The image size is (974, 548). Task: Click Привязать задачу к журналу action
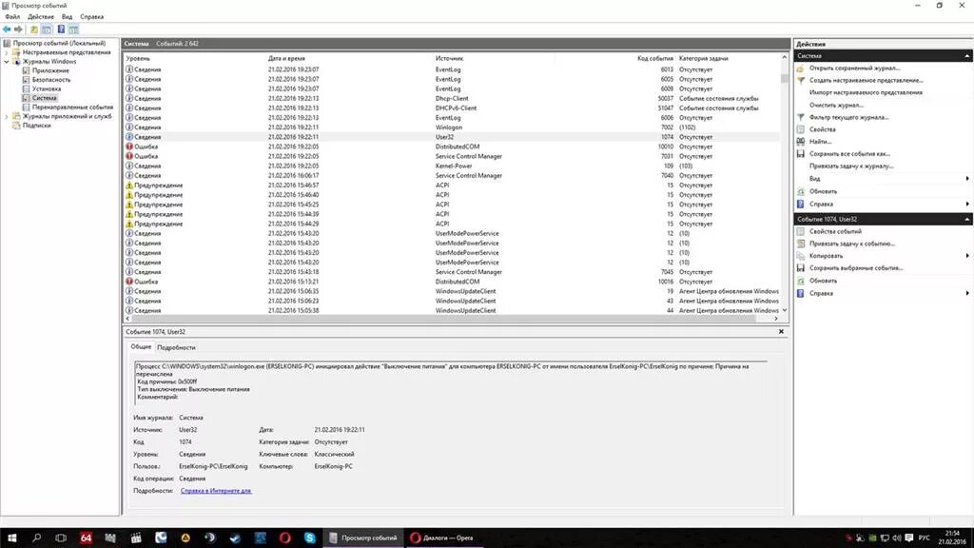[851, 166]
